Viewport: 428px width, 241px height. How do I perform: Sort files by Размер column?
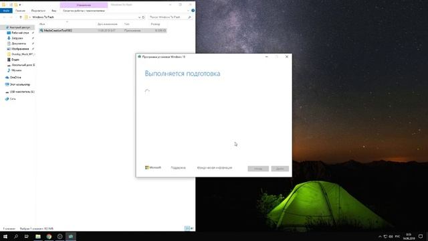coord(155,24)
